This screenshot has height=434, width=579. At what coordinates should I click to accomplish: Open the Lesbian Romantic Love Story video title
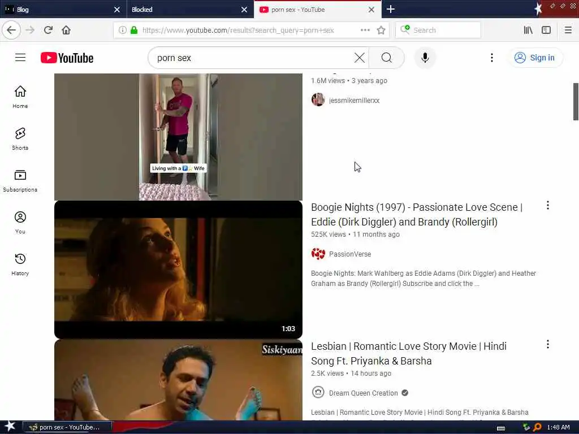(x=409, y=353)
